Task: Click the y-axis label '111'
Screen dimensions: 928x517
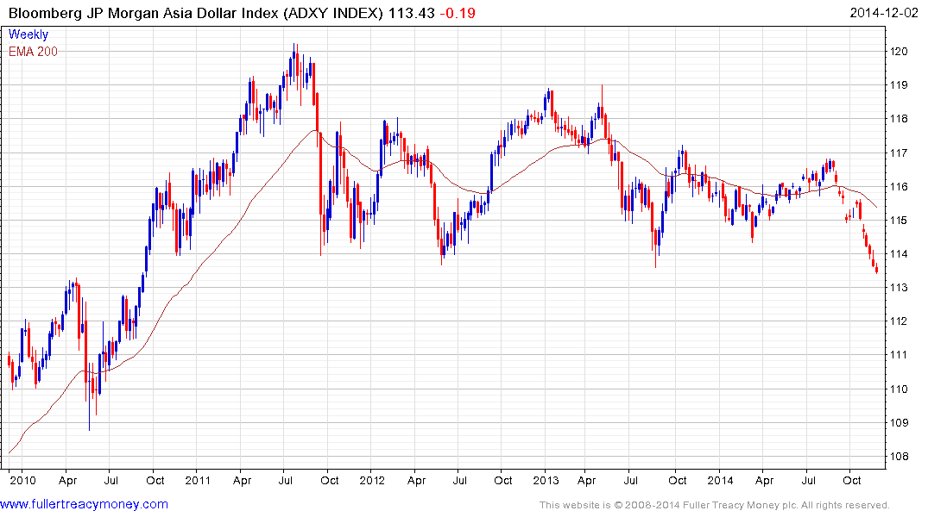Action: point(899,355)
